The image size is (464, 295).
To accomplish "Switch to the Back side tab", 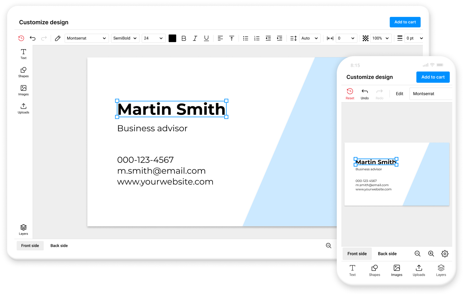I will [x=59, y=245].
